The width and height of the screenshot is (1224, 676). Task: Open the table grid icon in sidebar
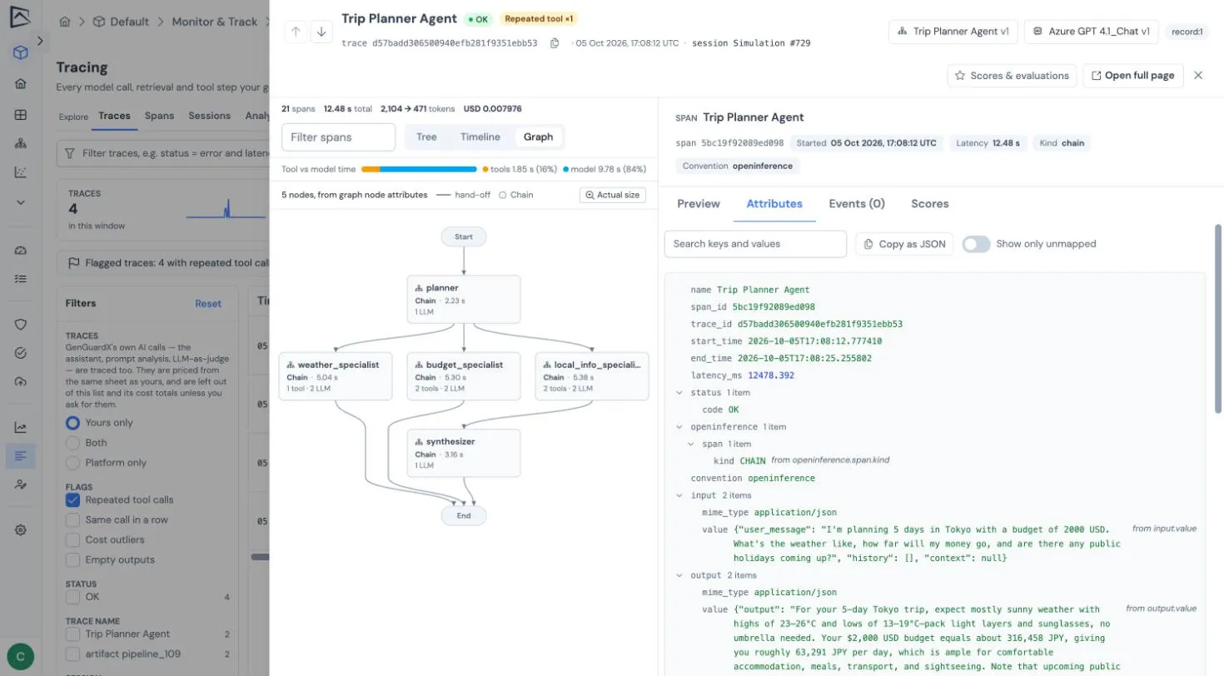coord(21,115)
